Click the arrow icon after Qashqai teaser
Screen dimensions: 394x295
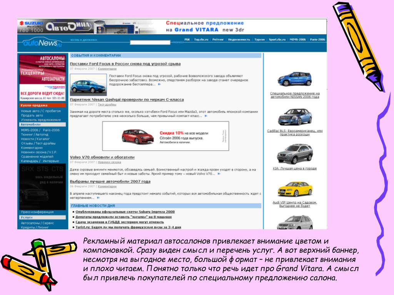coord(206,116)
